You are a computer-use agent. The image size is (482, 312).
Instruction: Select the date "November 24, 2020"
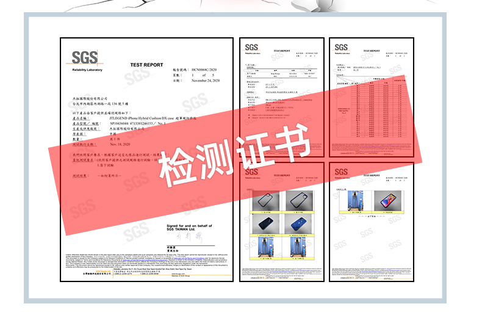[206, 81]
